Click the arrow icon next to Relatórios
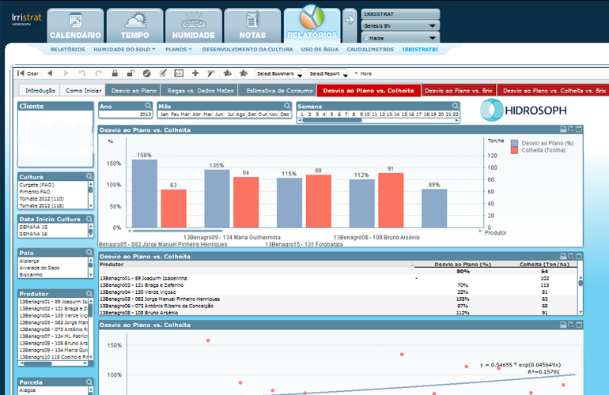 pyautogui.click(x=349, y=20)
